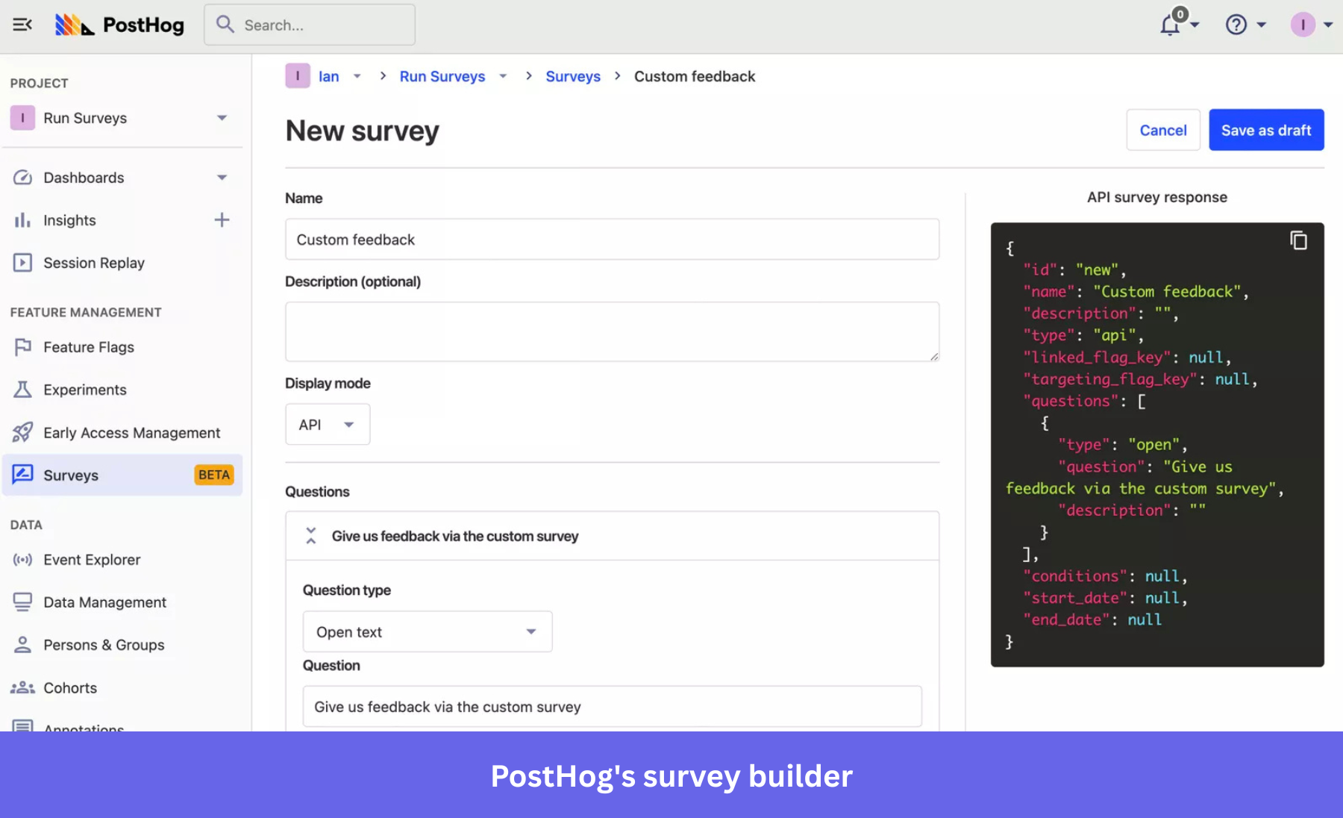Click Save as draft
Image resolution: width=1343 pixels, height=818 pixels.
[x=1266, y=130]
